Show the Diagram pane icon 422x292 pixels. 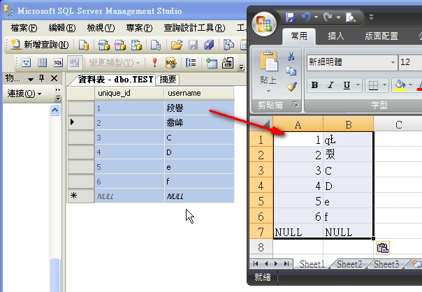tap(26, 63)
